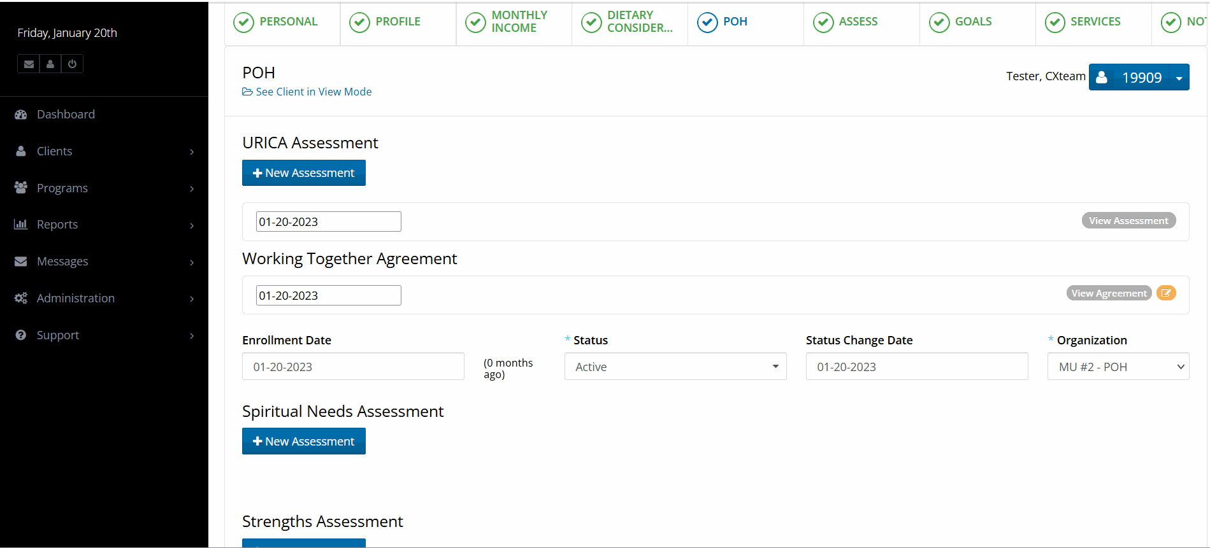The height and width of the screenshot is (548, 1210).
Task: Open the Status dropdown showing Active
Action: [675, 367]
